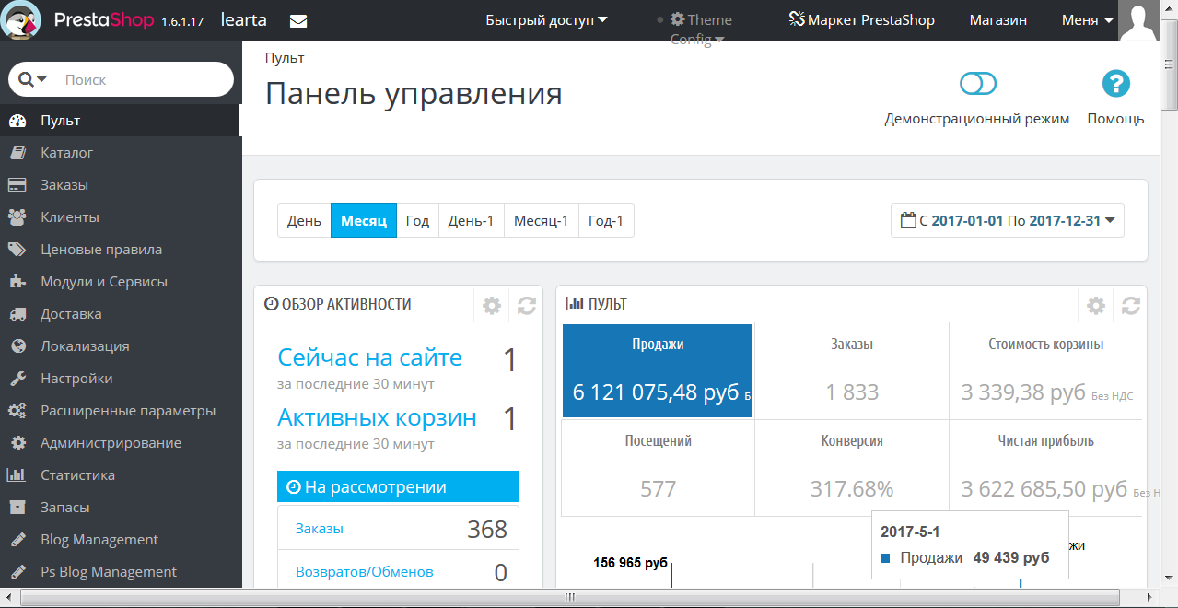Click the Расширенные параметры gears icon
Screen dimensions: 1178x608
[17, 411]
